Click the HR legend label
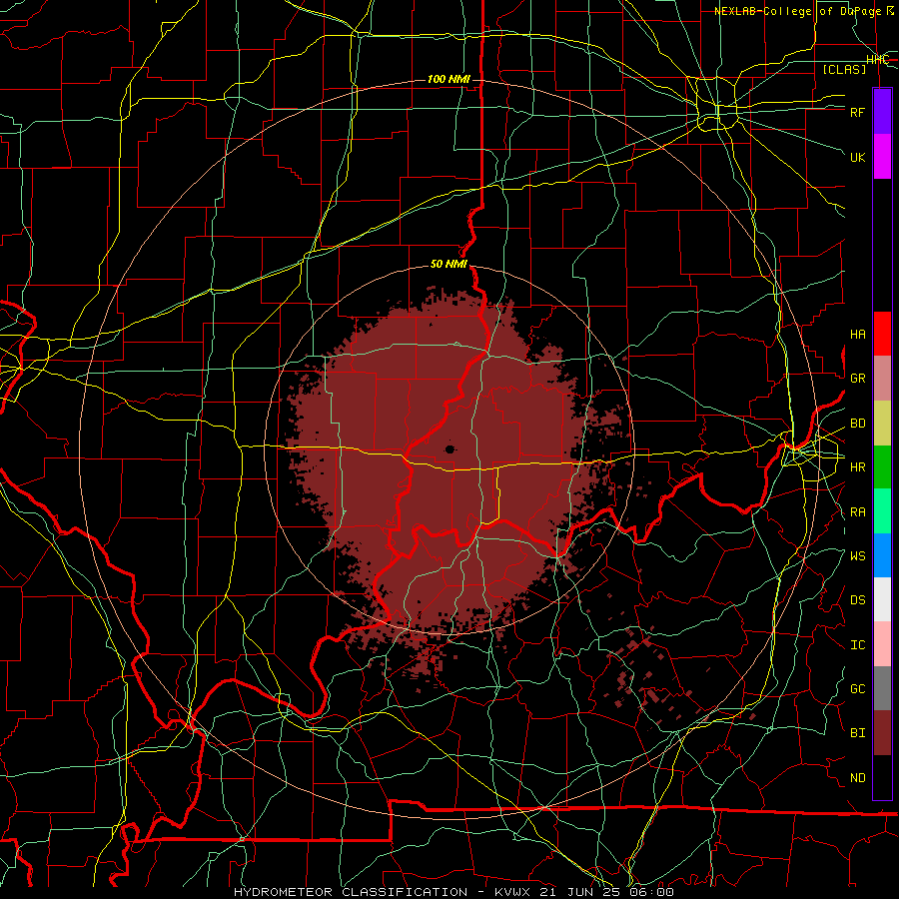 coord(858,467)
